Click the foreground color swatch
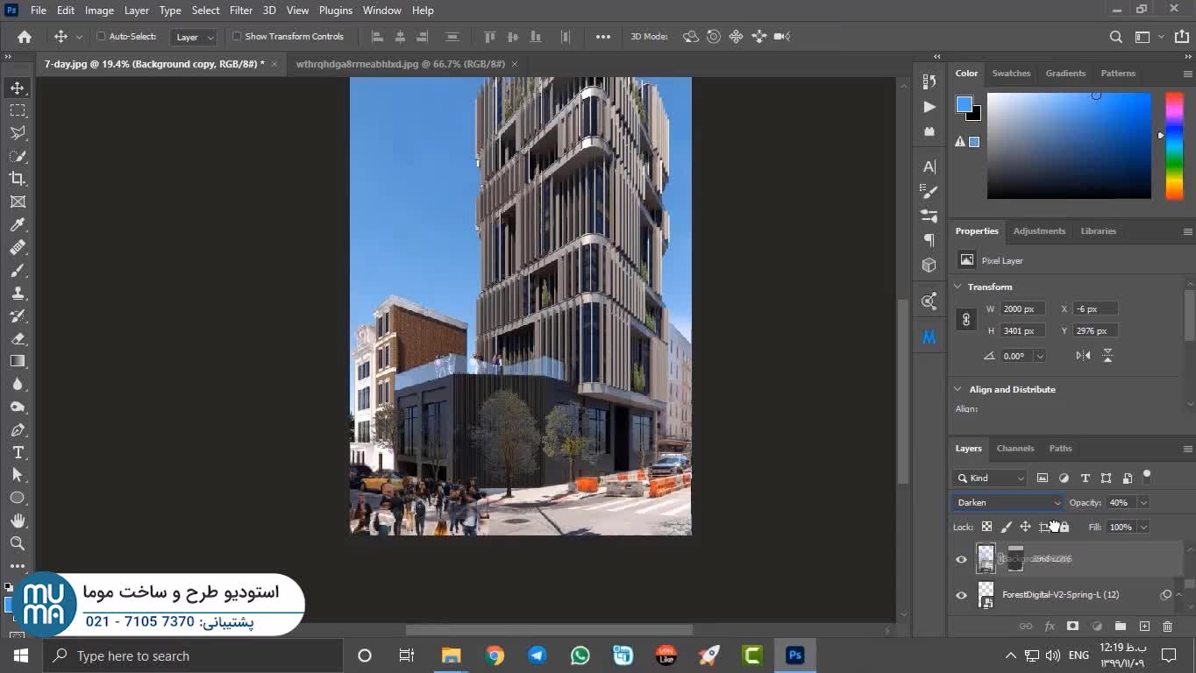Image resolution: width=1196 pixels, height=673 pixels. (x=964, y=104)
